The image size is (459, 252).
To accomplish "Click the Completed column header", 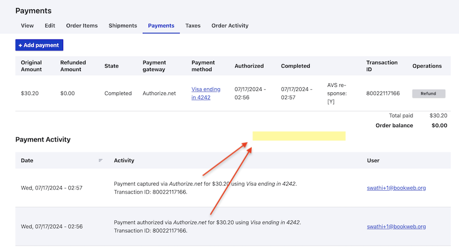I will point(295,66).
